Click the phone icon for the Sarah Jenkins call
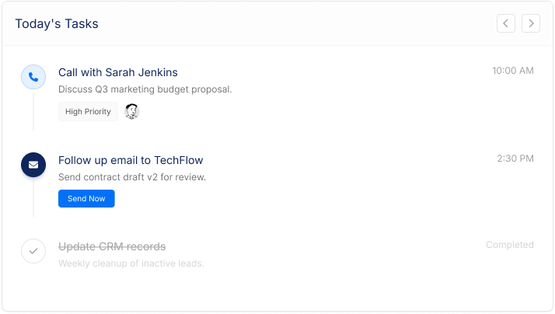Viewport: 555px width, 314px height. pos(33,77)
